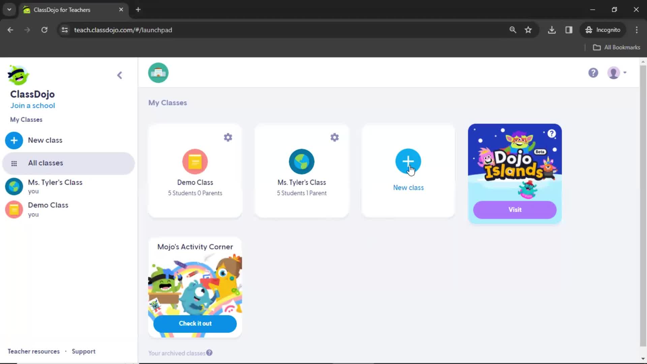
Task: Open Teacher resources link
Action: pyautogui.click(x=34, y=351)
